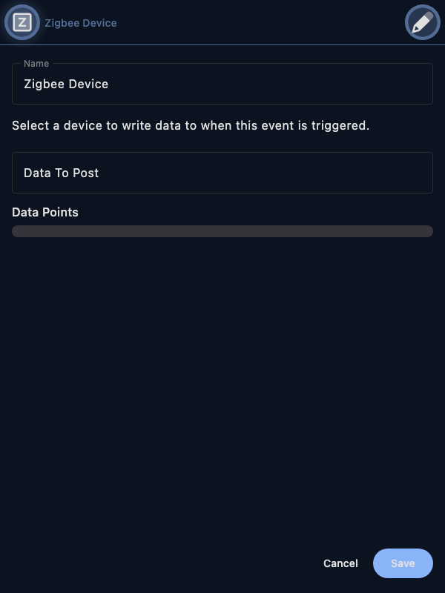This screenshot has height=593, width=445.
Task: Click the Data Points heading
Action: [x=45, y=212]
